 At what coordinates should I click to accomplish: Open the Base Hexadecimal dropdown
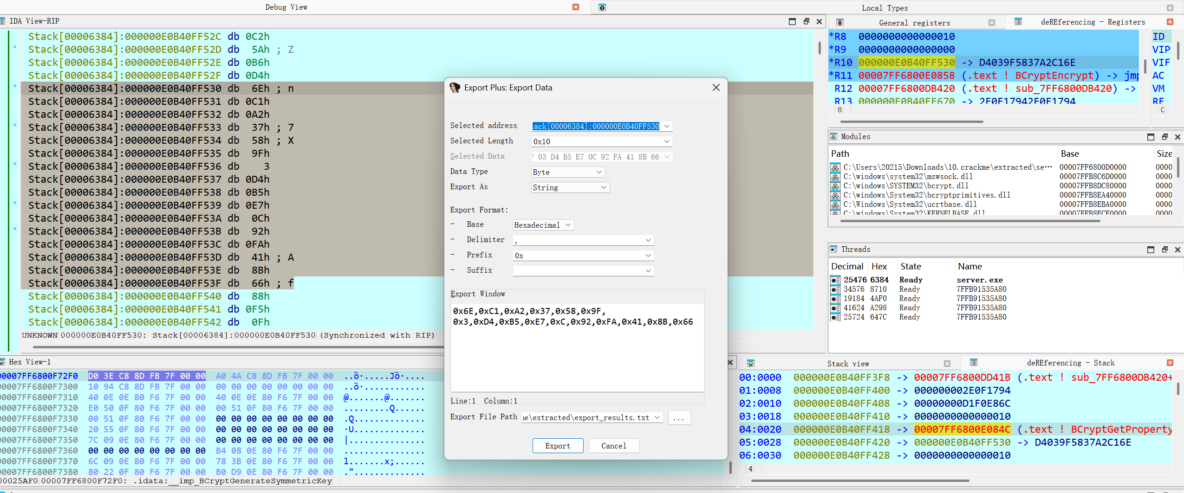click(x=568, y=225)
